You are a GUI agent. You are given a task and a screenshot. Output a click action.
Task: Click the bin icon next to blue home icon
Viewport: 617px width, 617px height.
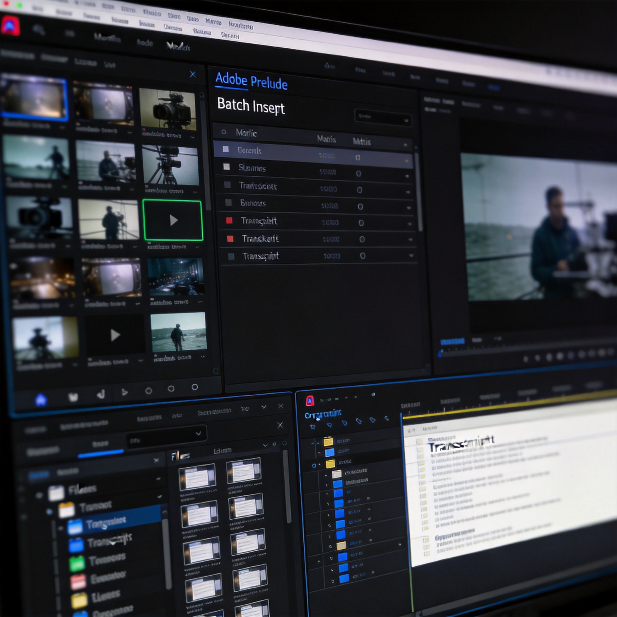click(x=73, y=397)
